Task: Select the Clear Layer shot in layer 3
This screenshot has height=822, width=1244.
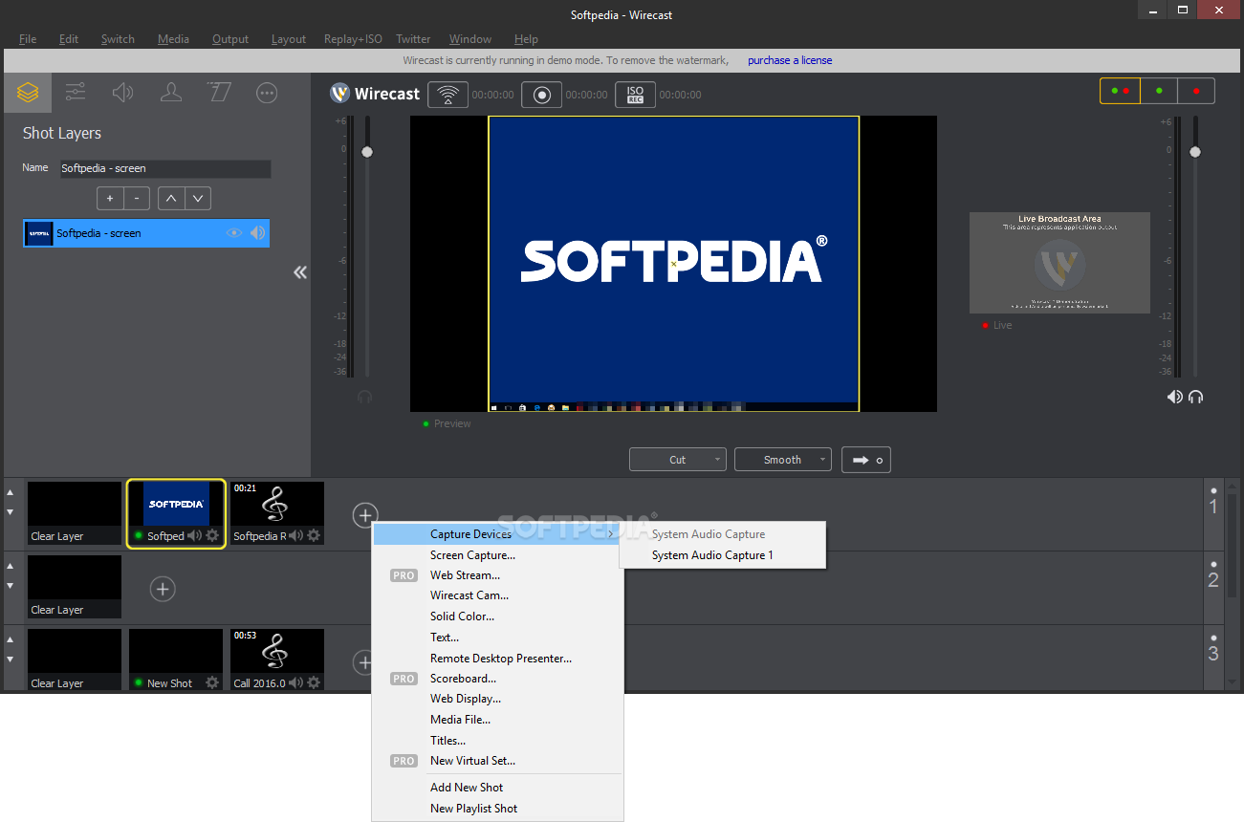Action: tap(75, 660)
